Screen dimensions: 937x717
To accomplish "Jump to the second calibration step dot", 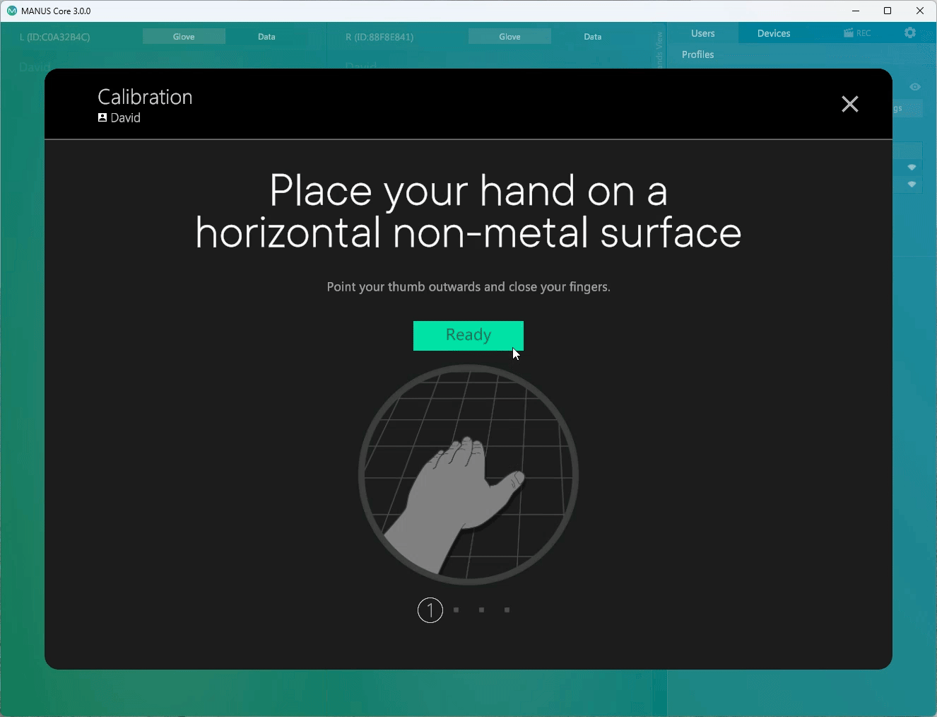I will pos(456,610).
